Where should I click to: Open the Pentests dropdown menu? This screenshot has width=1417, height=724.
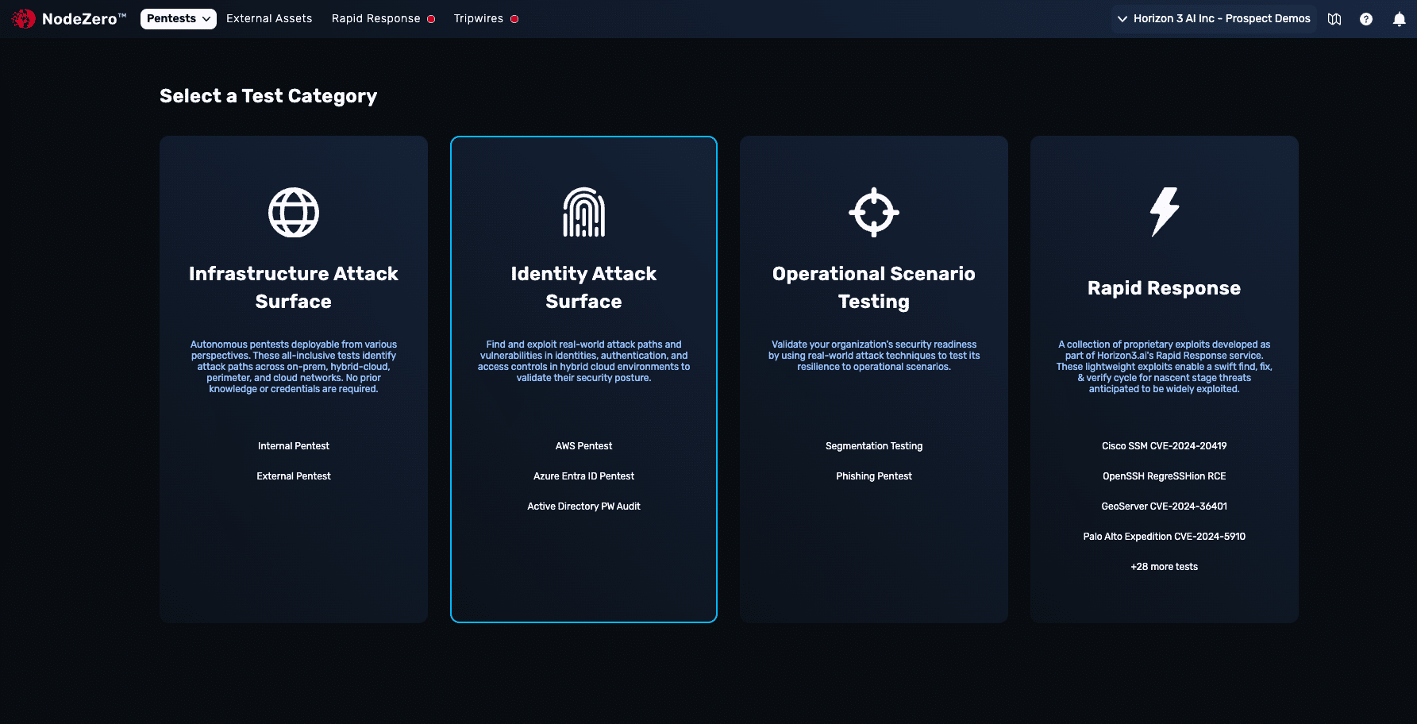coord(179,19)
